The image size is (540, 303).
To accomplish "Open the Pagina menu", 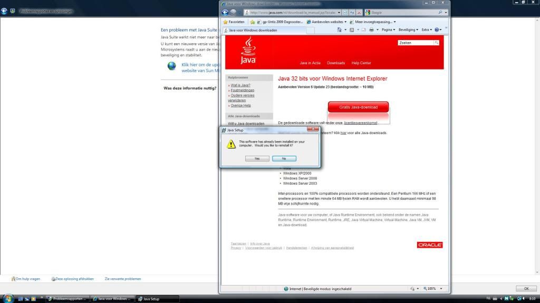I will pyautogui.click(x=388, y=29).
